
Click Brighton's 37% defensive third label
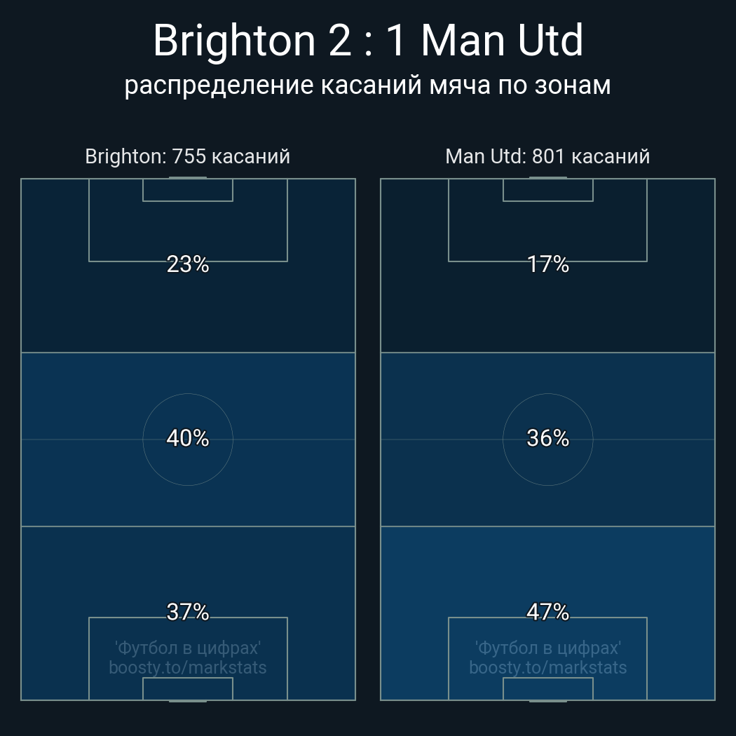click(188, 612)
